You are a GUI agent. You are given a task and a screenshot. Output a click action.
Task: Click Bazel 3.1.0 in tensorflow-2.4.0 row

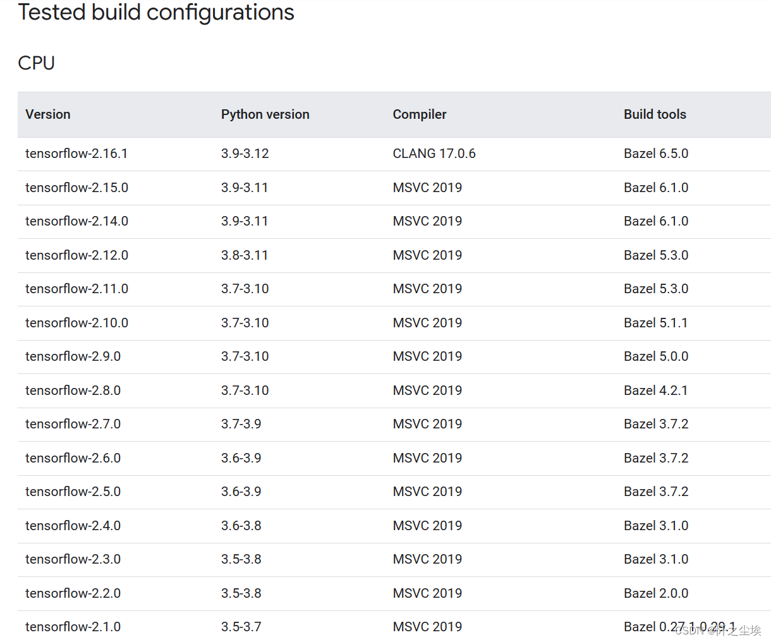point(656,526)
